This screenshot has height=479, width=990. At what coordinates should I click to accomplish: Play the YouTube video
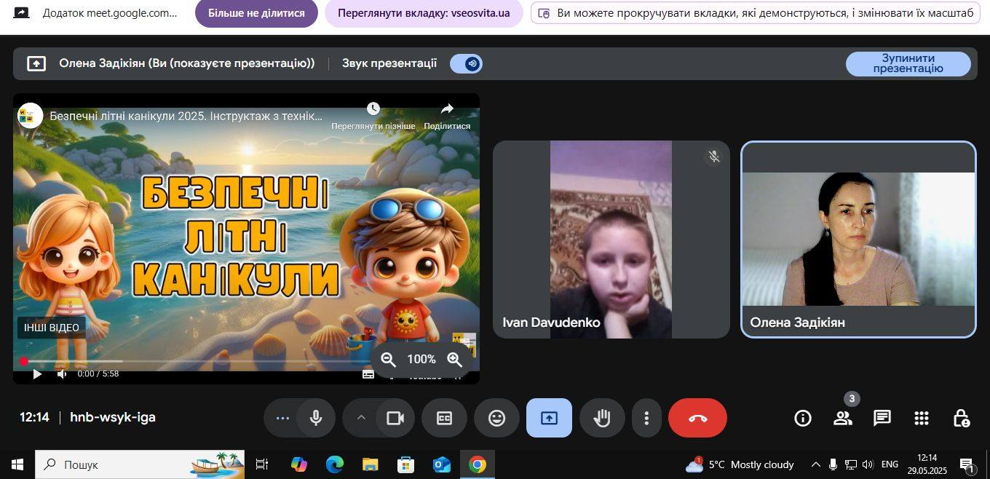point(37,374)
